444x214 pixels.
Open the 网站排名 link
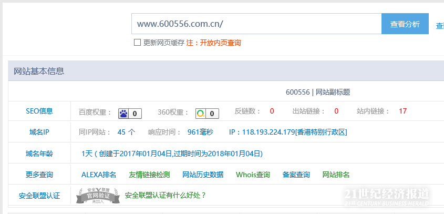(336, 175)
